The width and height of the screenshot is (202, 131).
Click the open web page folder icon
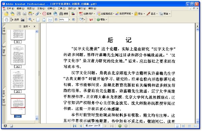pyautogui.click(x=12, y=13)
